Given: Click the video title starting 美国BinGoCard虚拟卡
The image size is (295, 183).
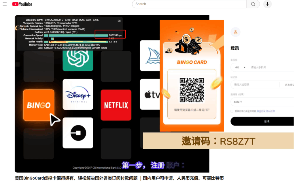Looking at the screenshot, I should (119, 178).
